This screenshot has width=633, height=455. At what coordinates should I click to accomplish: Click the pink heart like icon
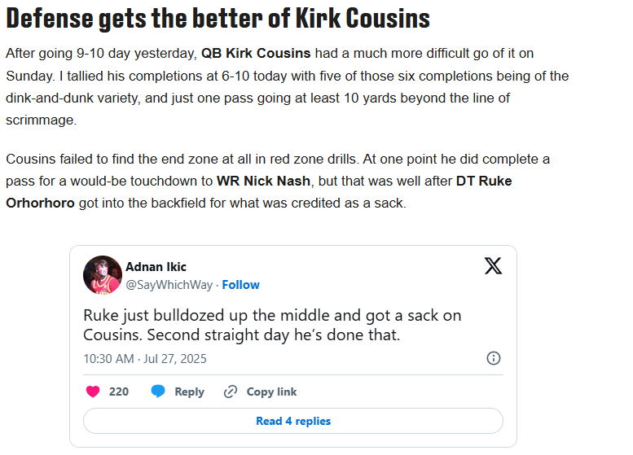(x=93, y=392)
